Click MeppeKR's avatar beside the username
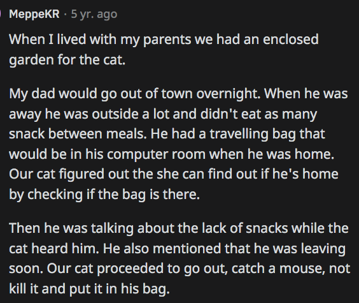Image resolution: width=359 pixels, height=303 pixels. point(1,14)
